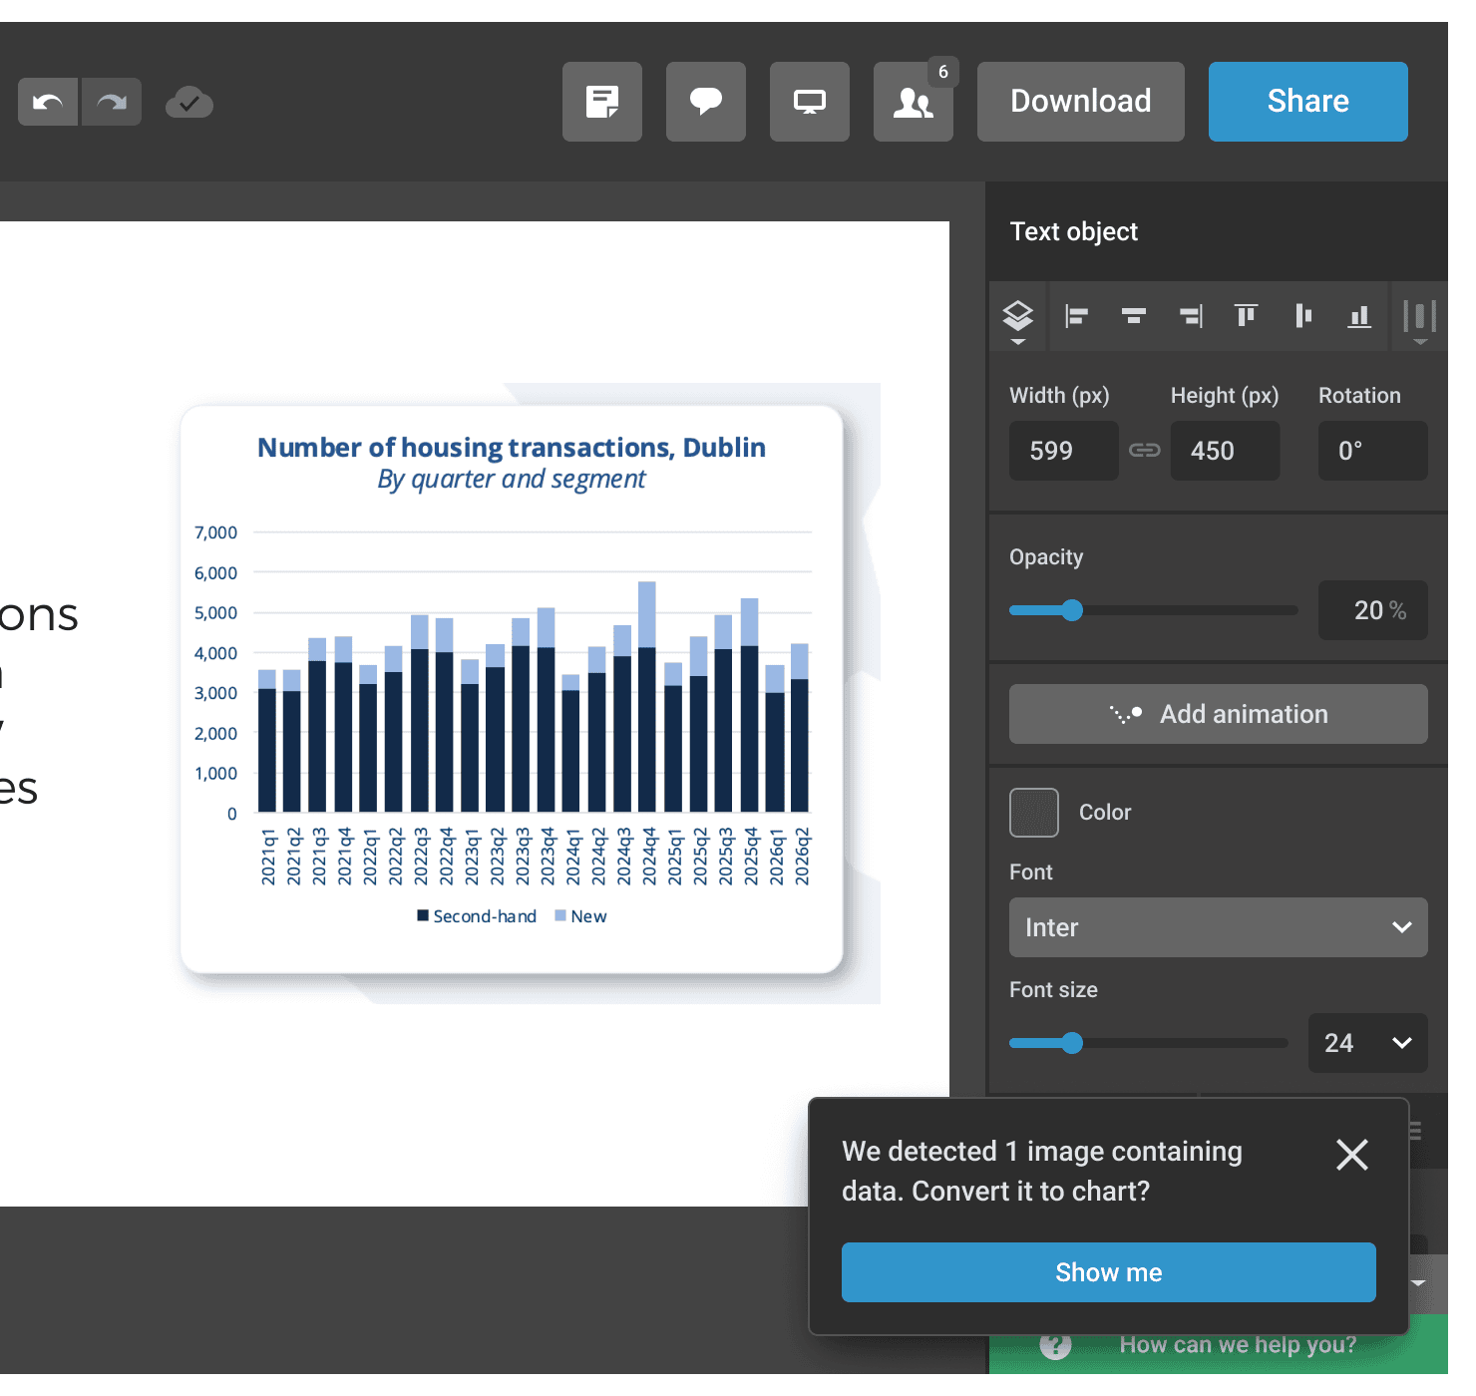Align object to the bottom
This screenshot has height=1396, width=1476.
[x=1359, y=316]
